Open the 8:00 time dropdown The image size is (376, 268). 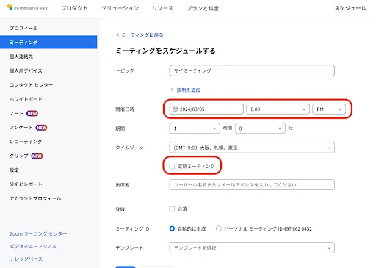(x=278, y=109)
